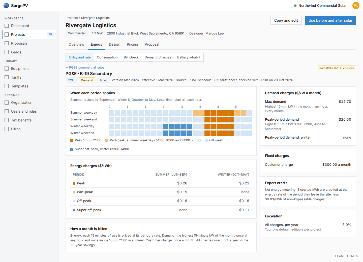Screen dimensions: 363x262
Task: Click the Tax benefits sidebar icon
Action: (7, 120)
